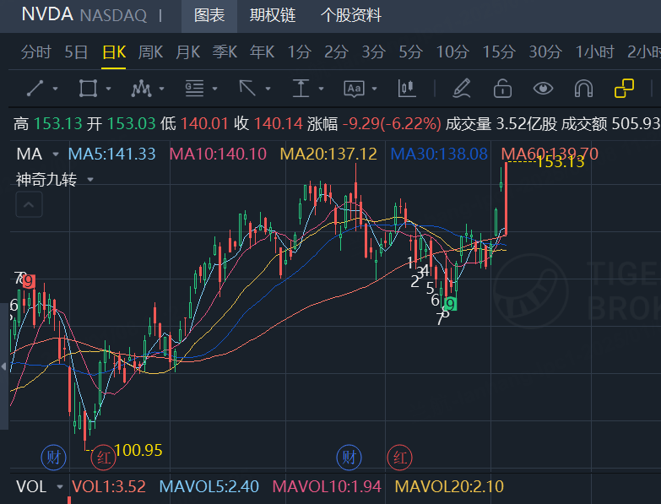Click the MA20:137.12 label
661x504 pixels.
click(328, 154)
